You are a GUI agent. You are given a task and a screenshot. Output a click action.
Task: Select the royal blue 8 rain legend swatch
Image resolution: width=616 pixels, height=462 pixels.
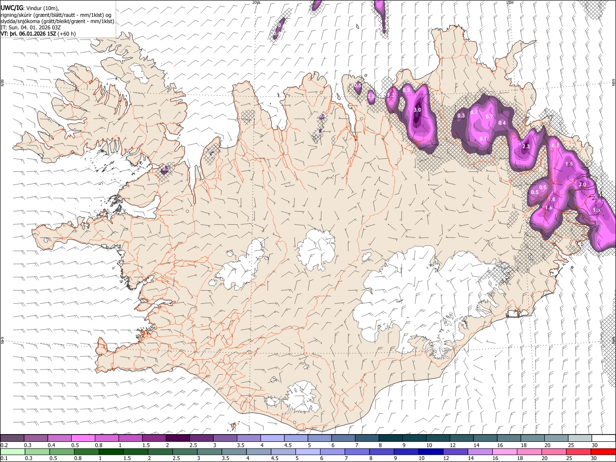tap(382, 452)
